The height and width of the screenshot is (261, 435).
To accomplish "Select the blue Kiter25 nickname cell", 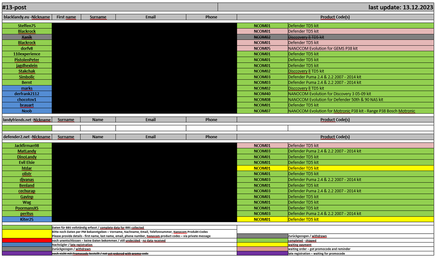I will 27,219.
